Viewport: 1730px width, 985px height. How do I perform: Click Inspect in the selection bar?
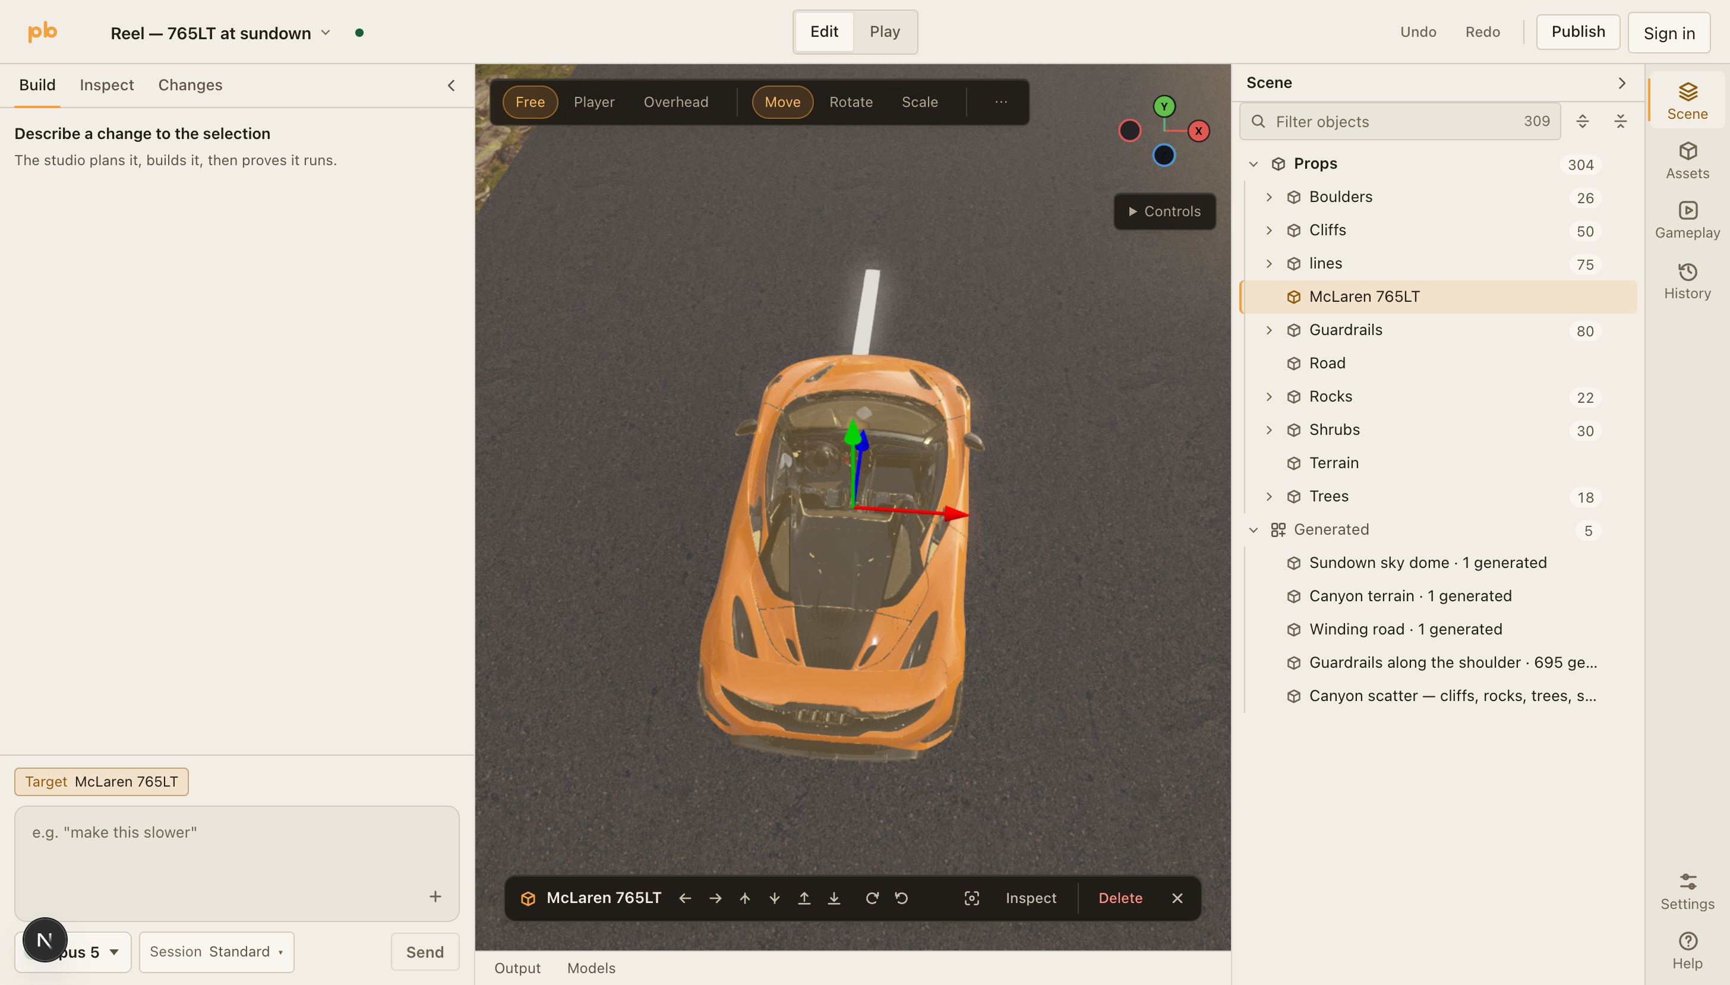pos(1031,898)
